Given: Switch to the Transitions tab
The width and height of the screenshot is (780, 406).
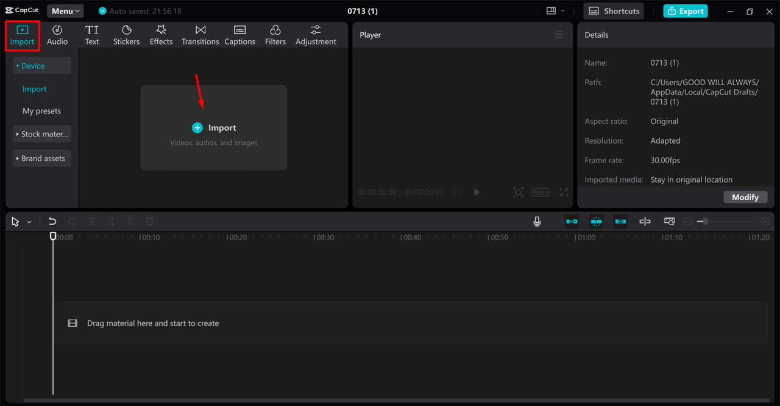Looking at the screenshot, I should click(x=200, y=35).
